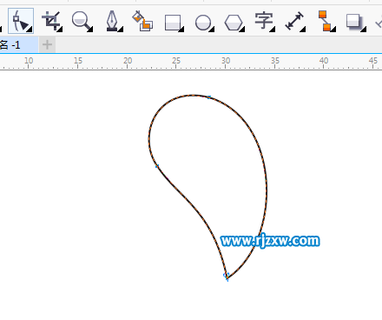Choose the Smart Fill tool

[x=142, y=21]
